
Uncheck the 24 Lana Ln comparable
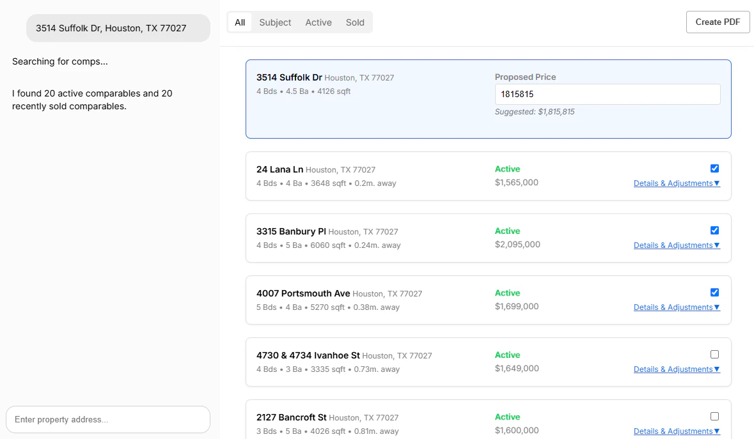coord(714,168)
